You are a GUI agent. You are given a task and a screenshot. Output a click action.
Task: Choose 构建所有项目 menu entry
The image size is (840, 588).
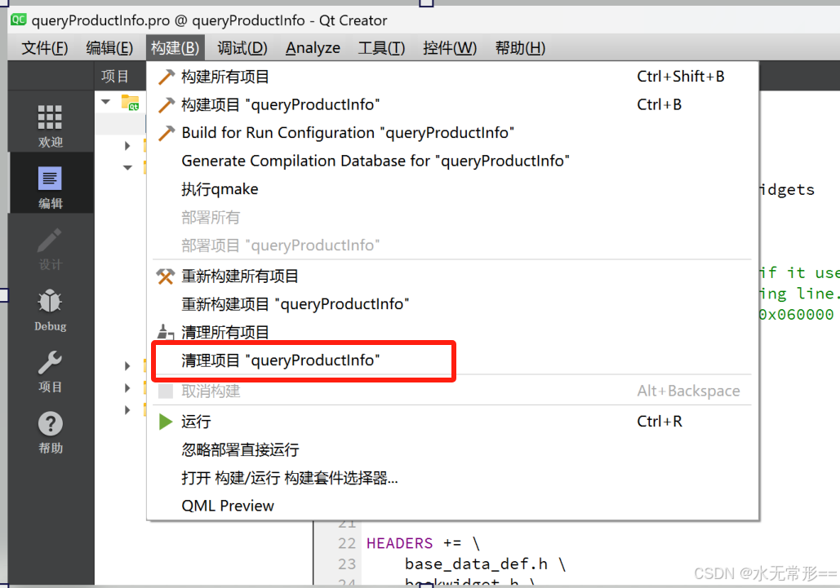click(x=452, y=77)
